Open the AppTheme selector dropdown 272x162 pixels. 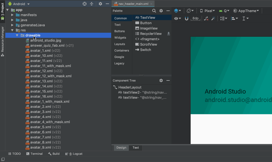coord(246,10)
